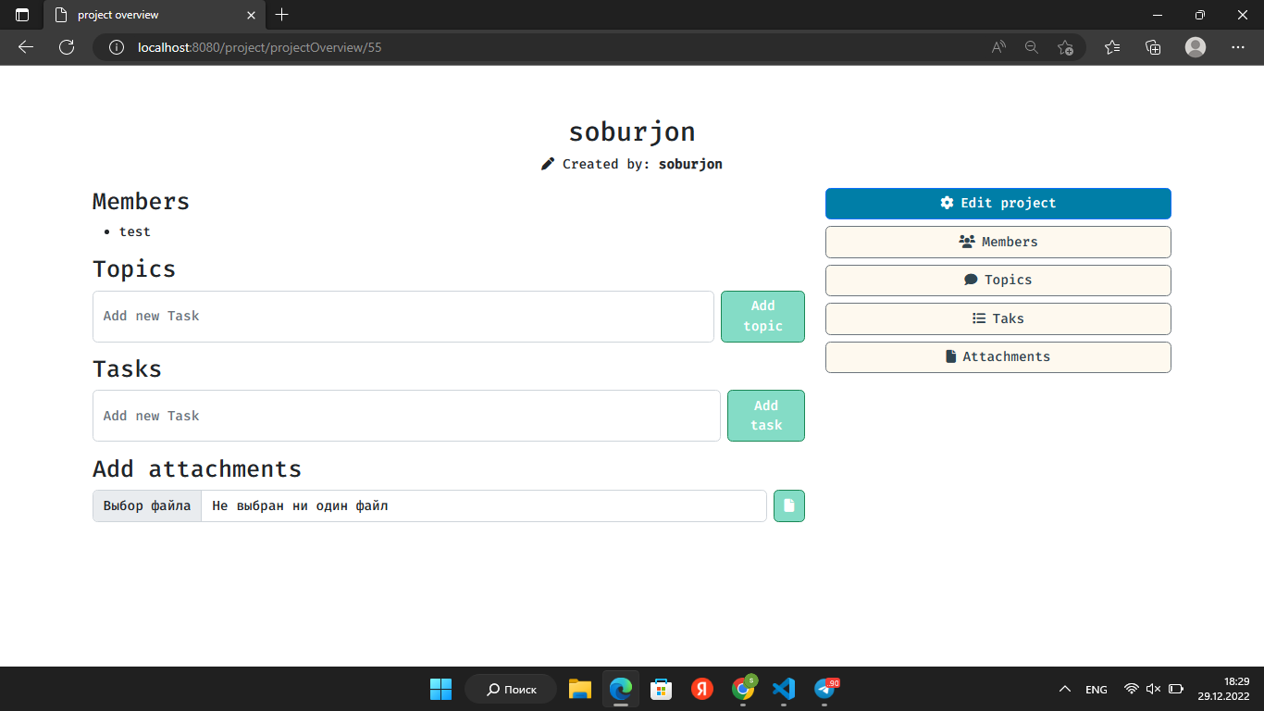Click the Topics section heading
Image resolution: width=1264 pixels, height=711 pixels.
134,269
